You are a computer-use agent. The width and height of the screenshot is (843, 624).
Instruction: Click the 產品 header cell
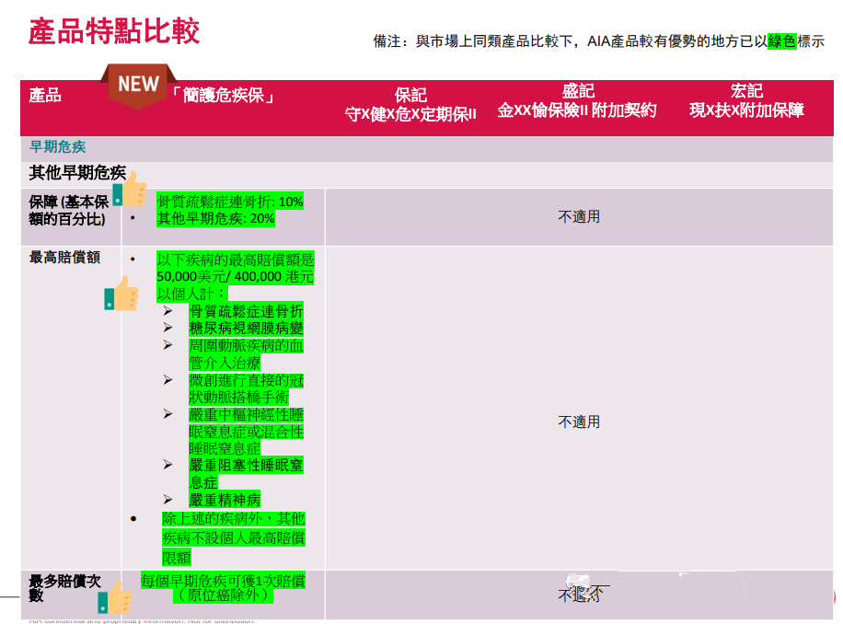45,95
